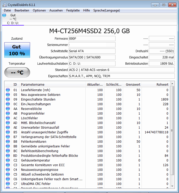Screen dimensions: 179x193
Task: Maximize the CrystalDiskInfo window
Action: click(164, 5)
